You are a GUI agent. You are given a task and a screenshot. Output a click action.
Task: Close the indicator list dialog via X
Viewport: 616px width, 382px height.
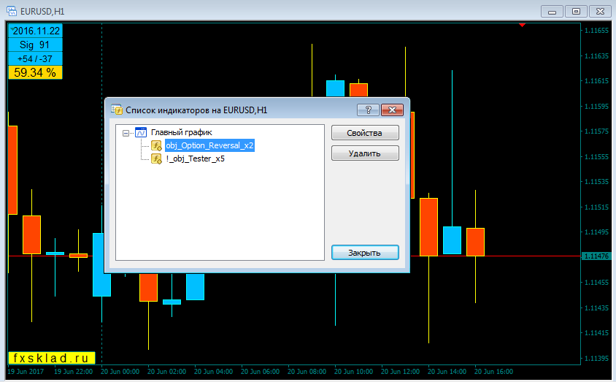pos(392,110)
